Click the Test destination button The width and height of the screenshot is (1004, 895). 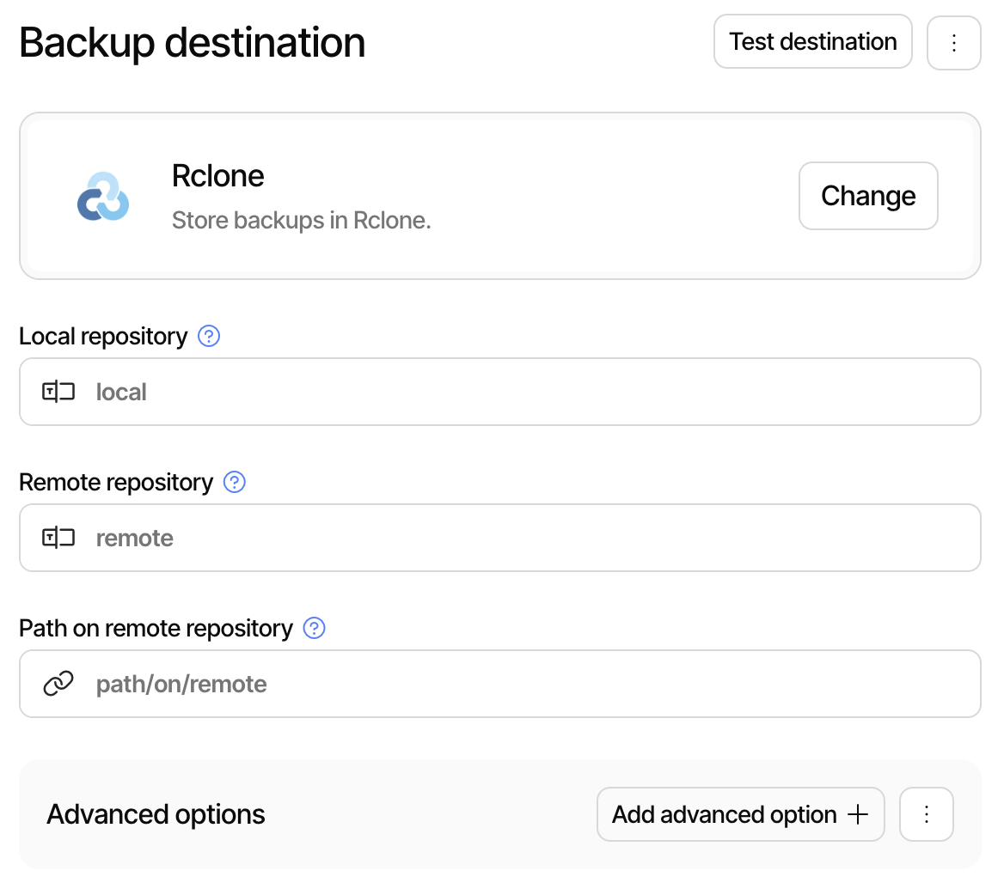pos(812,41)
